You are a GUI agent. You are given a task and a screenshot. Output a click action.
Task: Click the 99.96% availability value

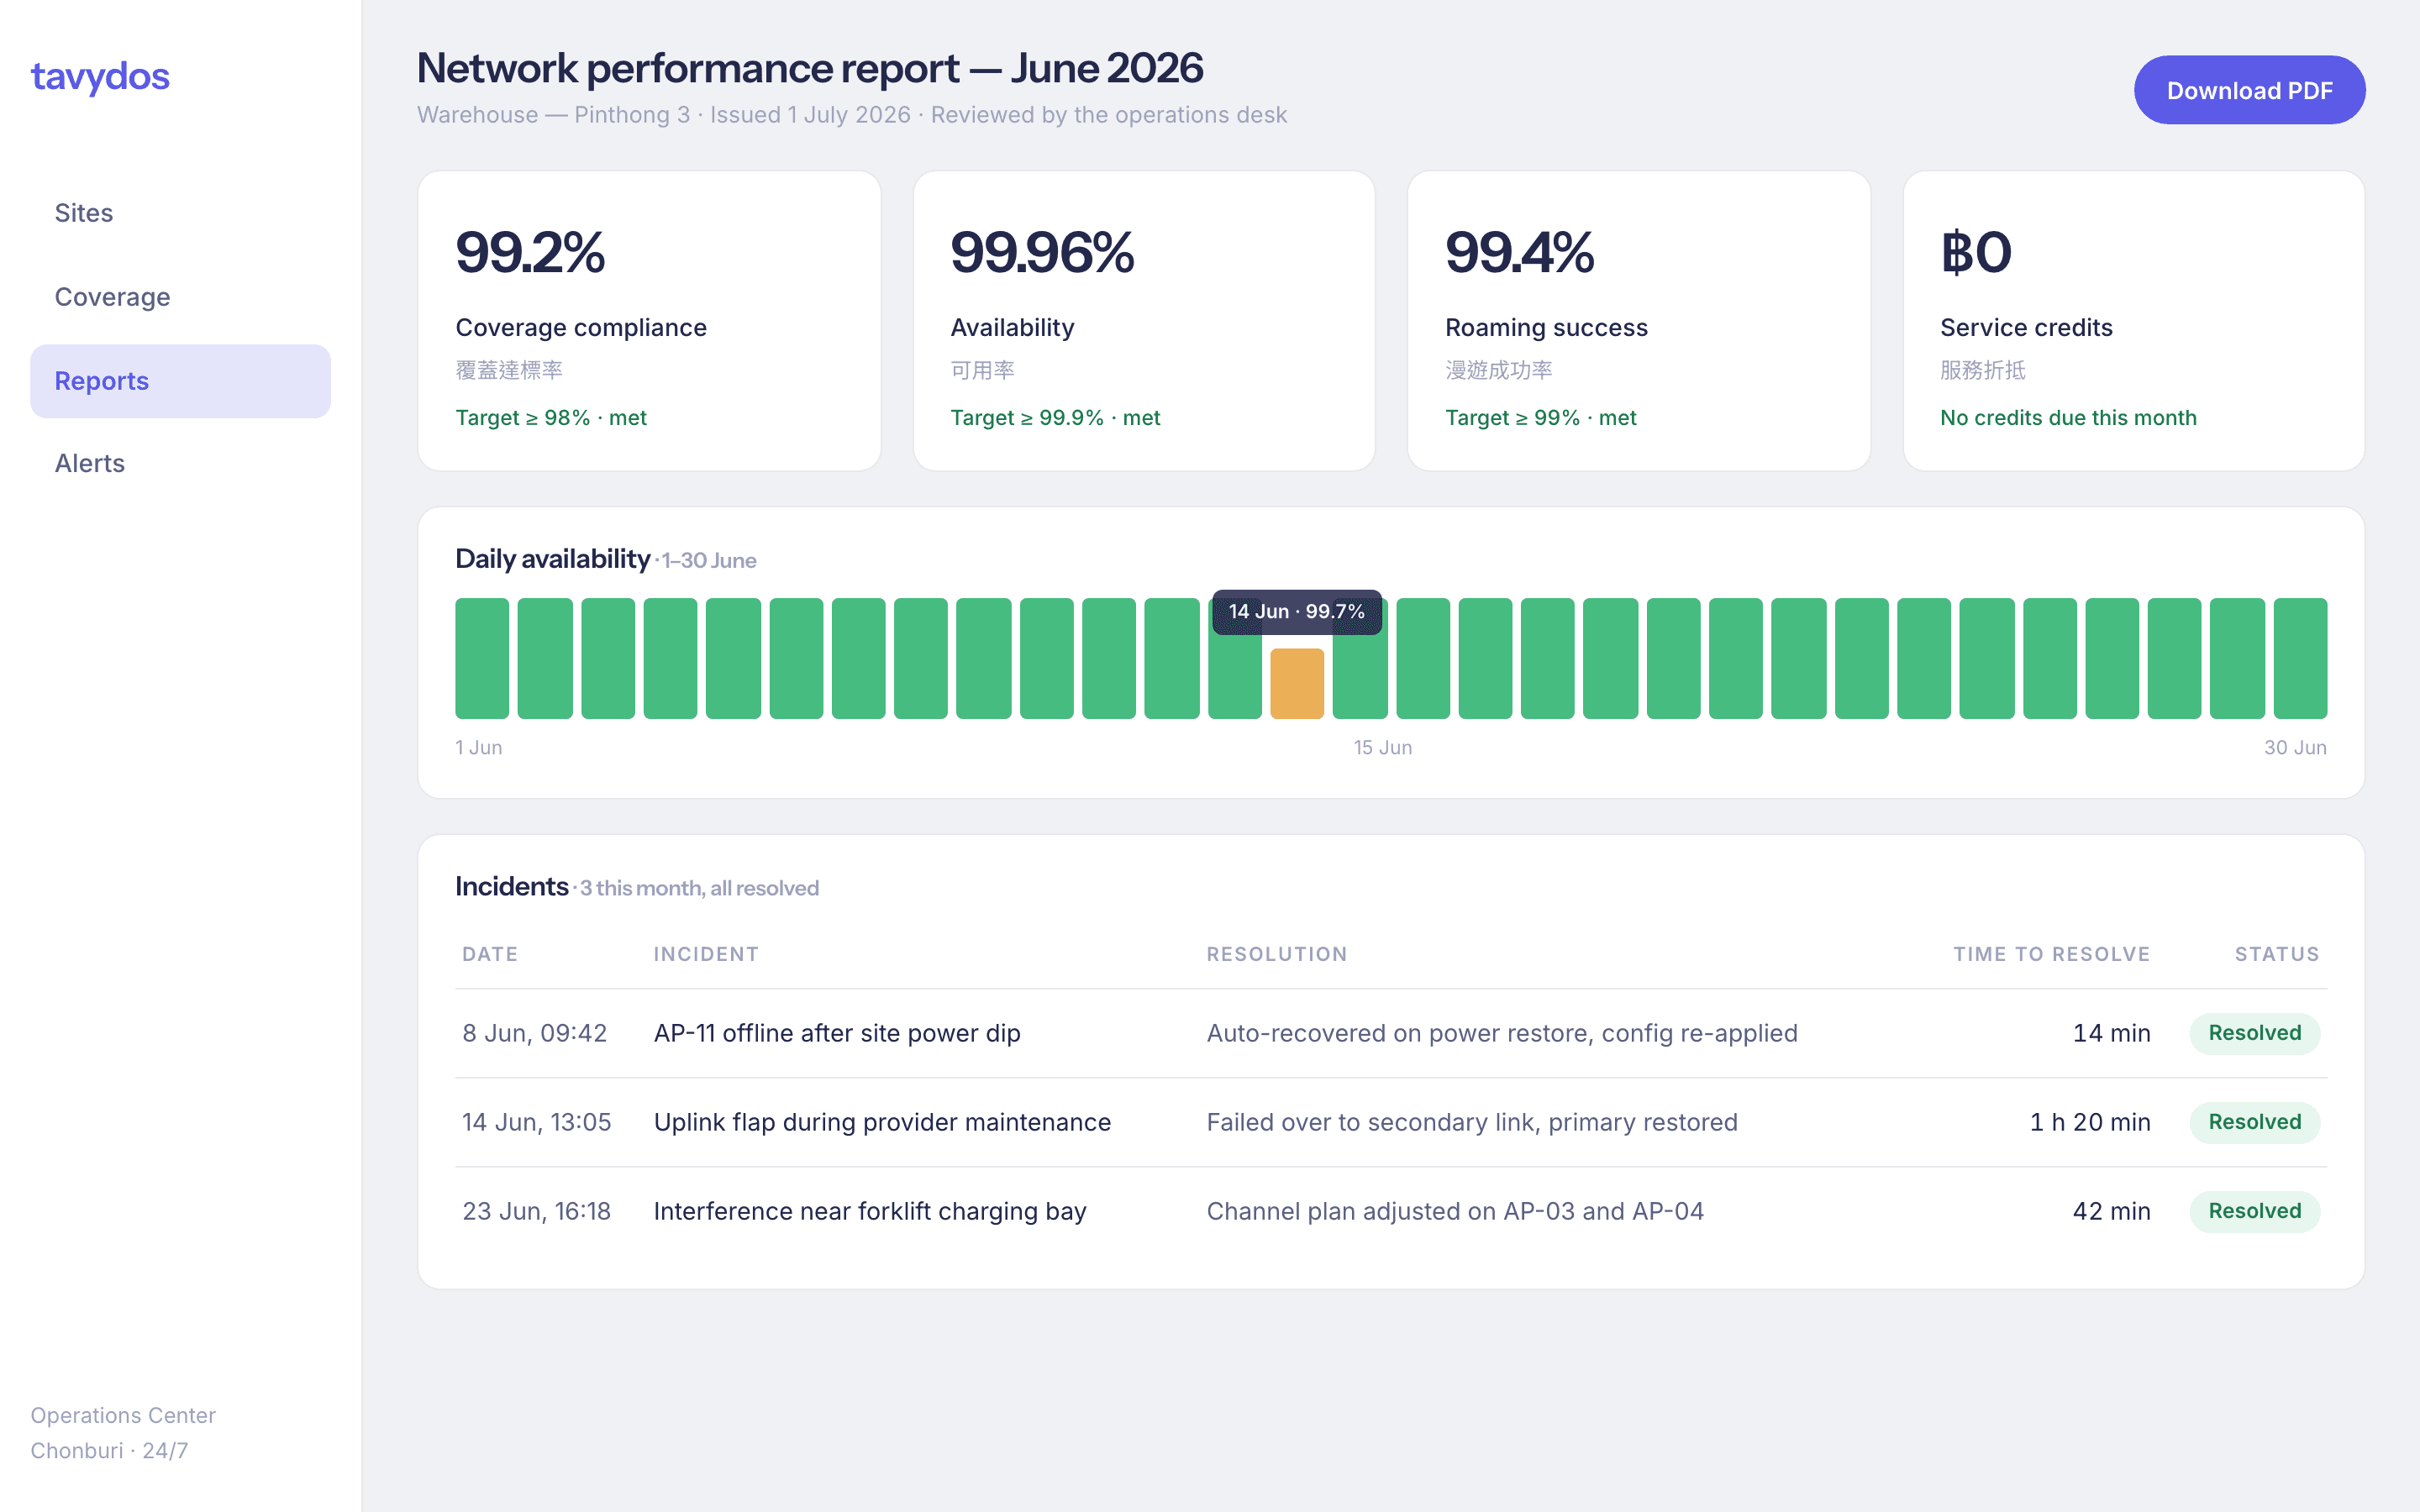[x=1042, y=252]
